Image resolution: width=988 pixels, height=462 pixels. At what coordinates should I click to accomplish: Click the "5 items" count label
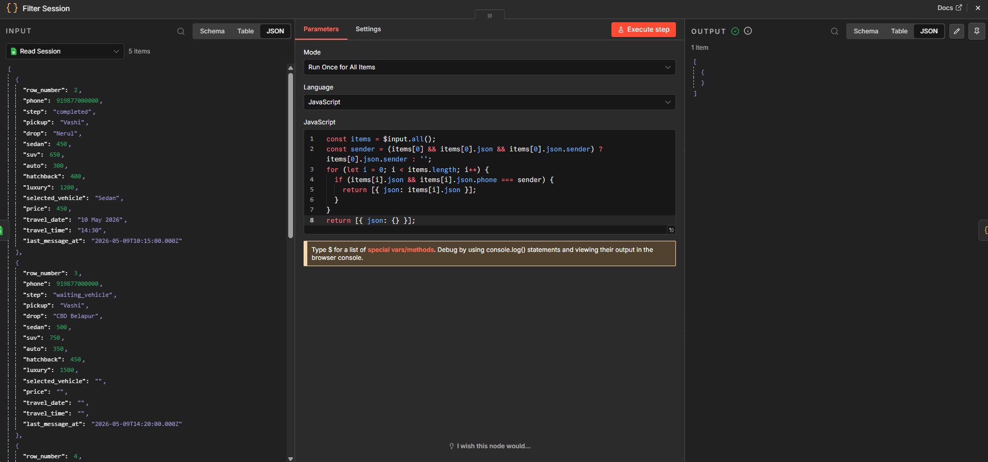[139, 51]
